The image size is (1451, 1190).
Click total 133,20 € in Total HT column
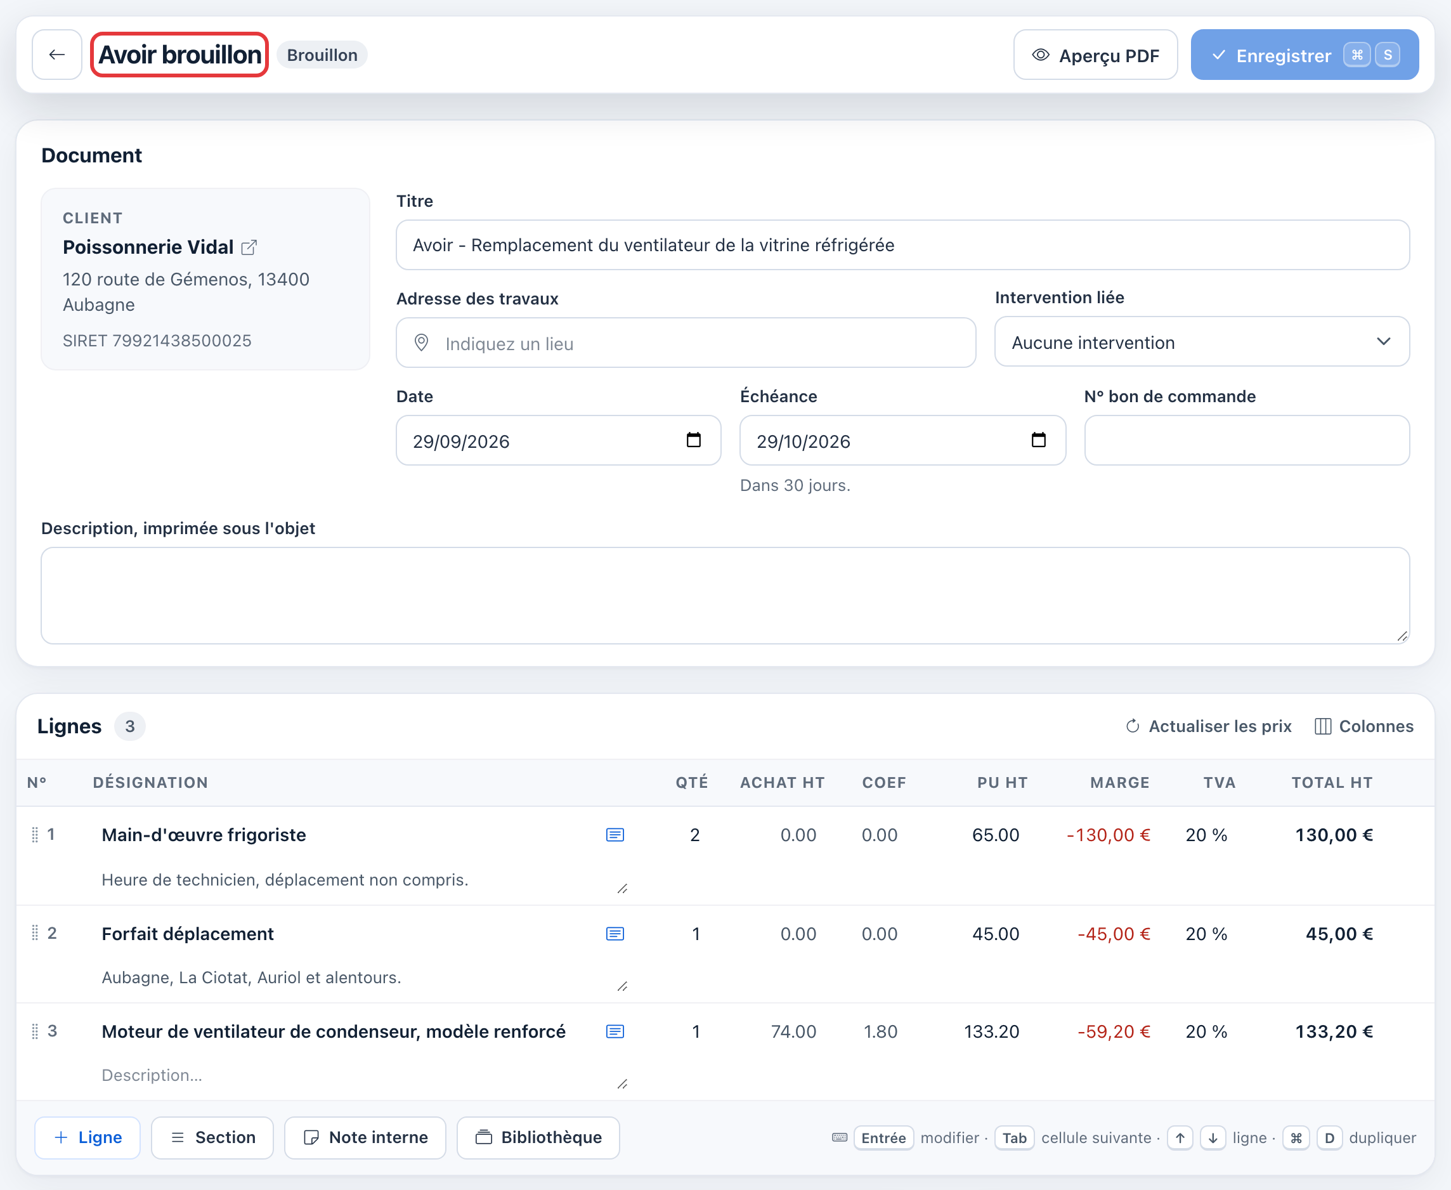[x=1334, y=1031]
